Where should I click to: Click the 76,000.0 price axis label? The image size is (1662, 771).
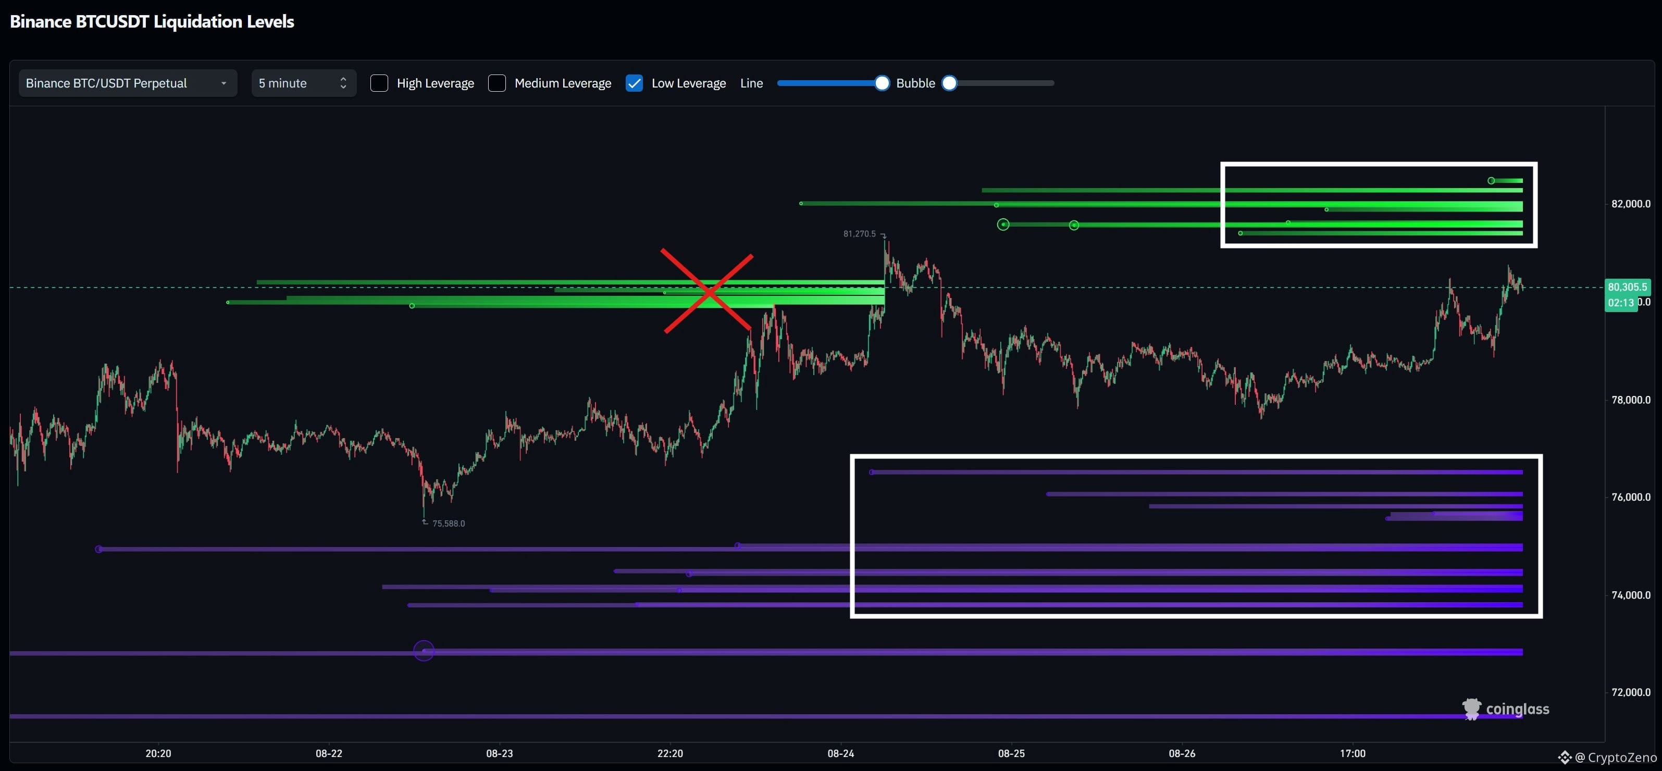[x=1631, y=498]
